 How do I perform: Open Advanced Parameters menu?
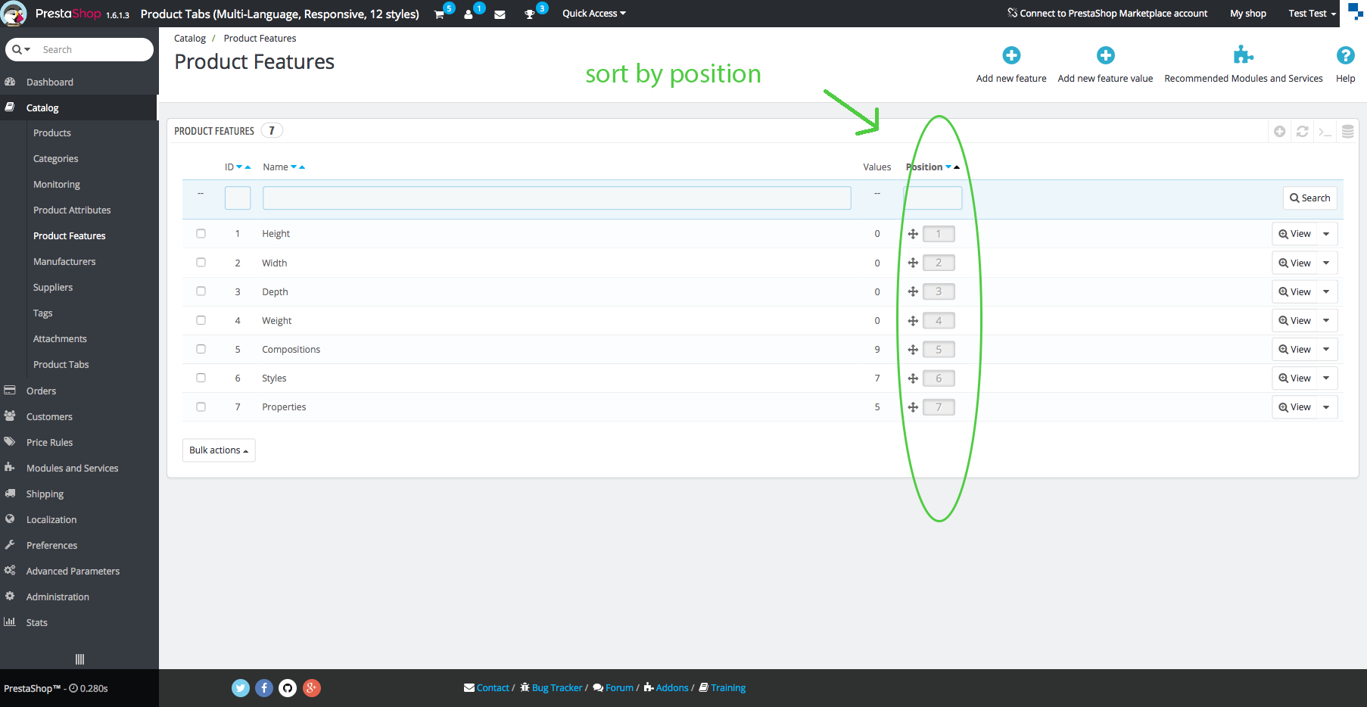click(73, 572)
